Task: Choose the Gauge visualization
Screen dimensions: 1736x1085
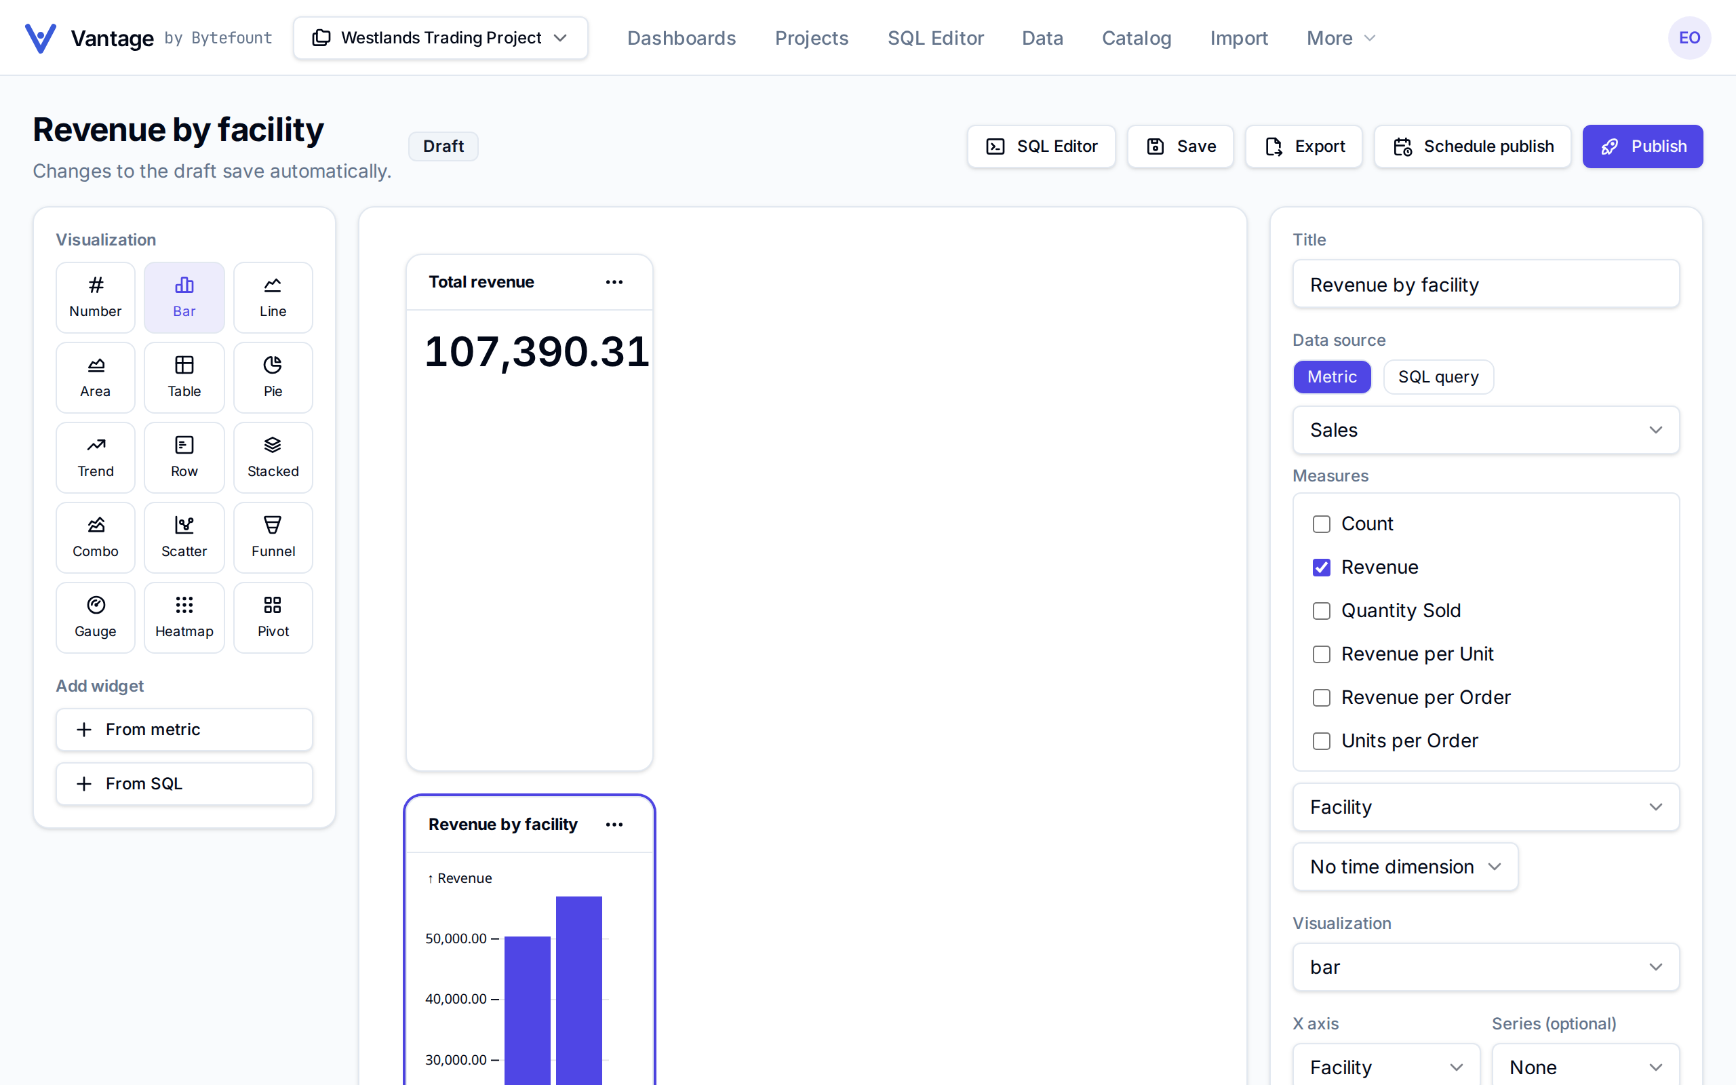Action: point(96,617)
